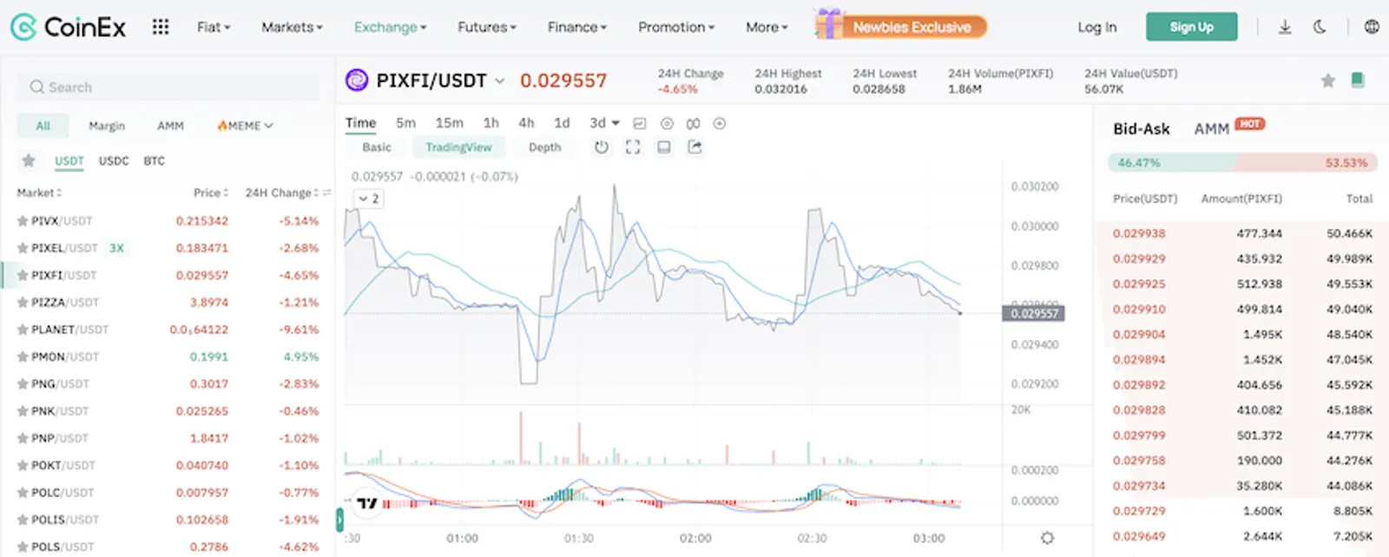1389x557 pixels.
Task: Sort markets by Price column
Action: click(211, 193)
